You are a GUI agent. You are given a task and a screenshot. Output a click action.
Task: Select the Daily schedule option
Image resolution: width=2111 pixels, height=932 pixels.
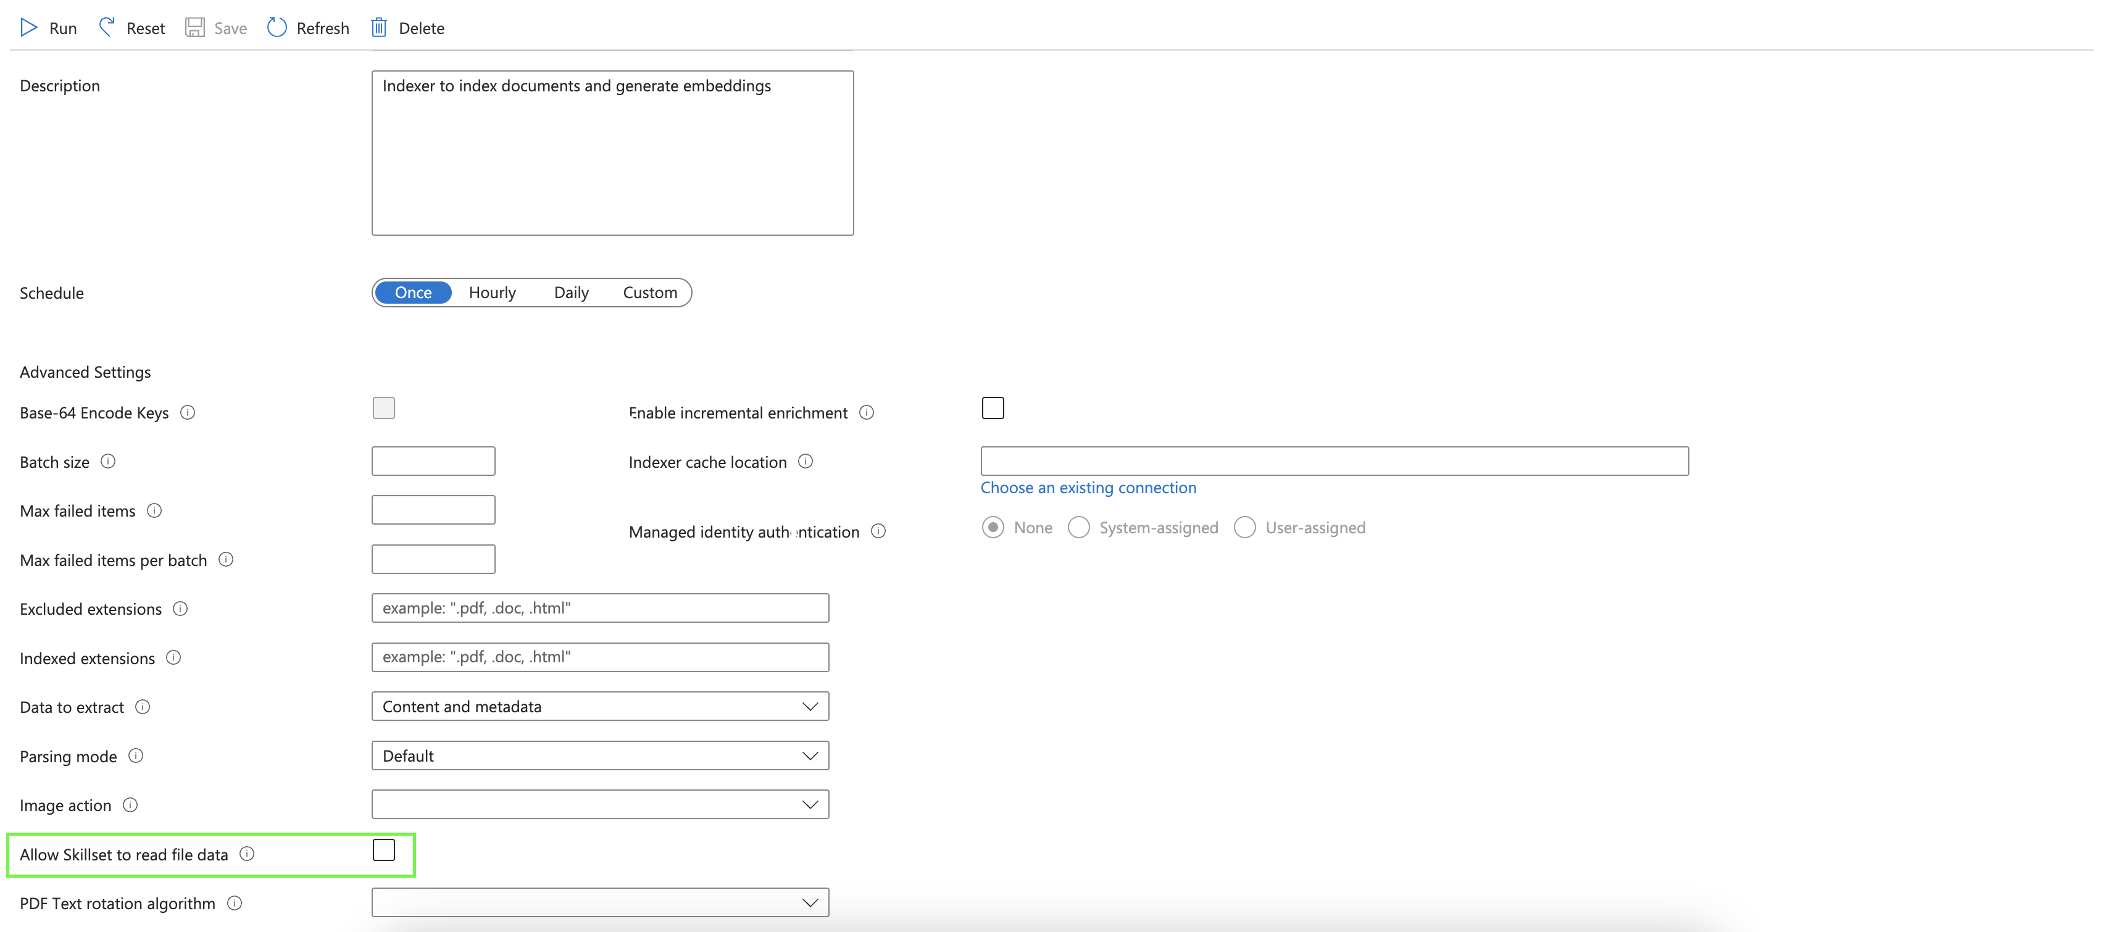571,293
